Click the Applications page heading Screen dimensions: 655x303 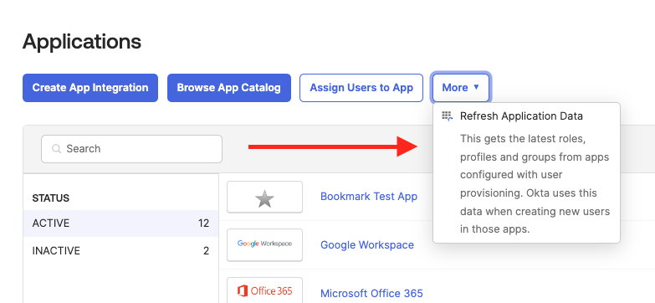point(82,42)
